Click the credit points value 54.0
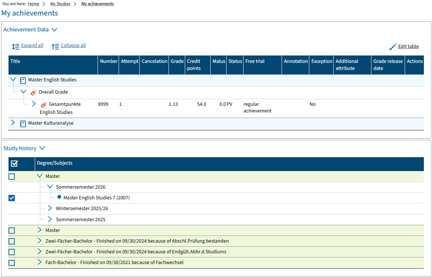The width and height of the screenshot is (432, 277). [202, 104]
